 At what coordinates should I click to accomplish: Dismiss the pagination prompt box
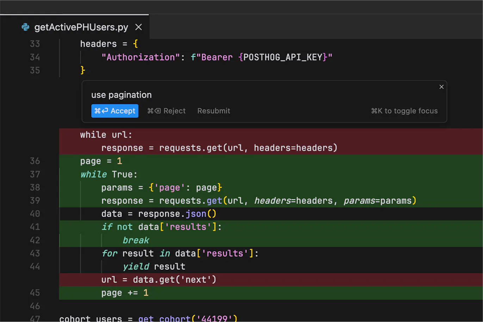[441, 87]
